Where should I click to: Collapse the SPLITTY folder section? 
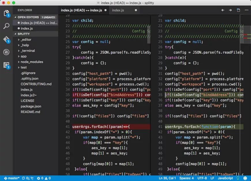(15, 34)
